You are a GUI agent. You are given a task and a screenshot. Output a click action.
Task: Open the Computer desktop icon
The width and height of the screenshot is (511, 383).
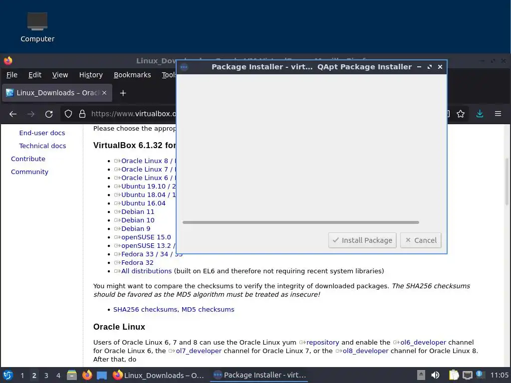pos(37,28)
